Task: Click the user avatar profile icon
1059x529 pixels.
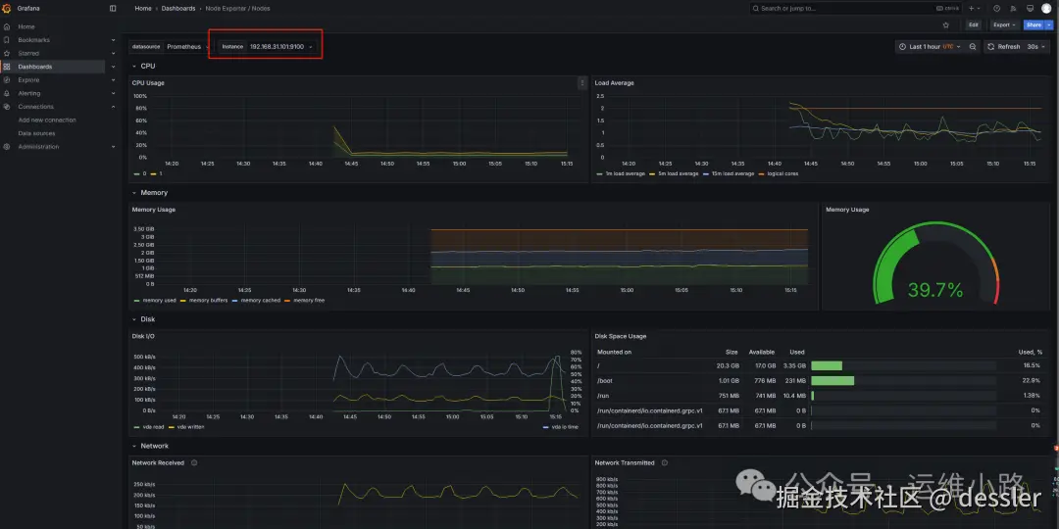Action: coord(1046,8)
